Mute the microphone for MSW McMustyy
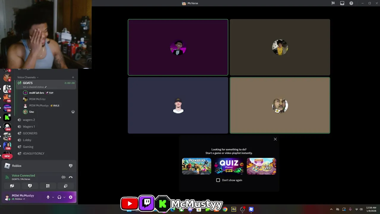This screenshot has width=380, height=214. click(x=48, y=197)
